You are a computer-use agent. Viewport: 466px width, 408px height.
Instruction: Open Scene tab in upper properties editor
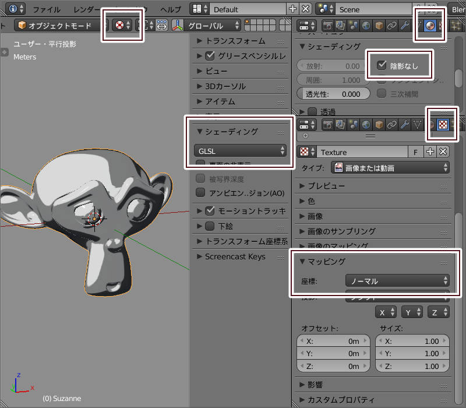[353, 26]
